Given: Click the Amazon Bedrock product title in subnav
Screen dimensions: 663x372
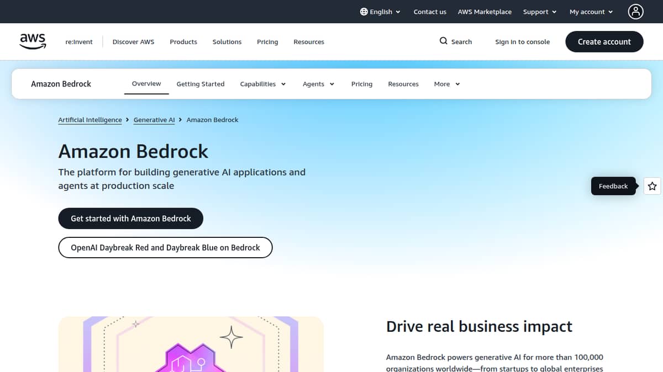Looking at the screenshot, I should tap(61, 84).
